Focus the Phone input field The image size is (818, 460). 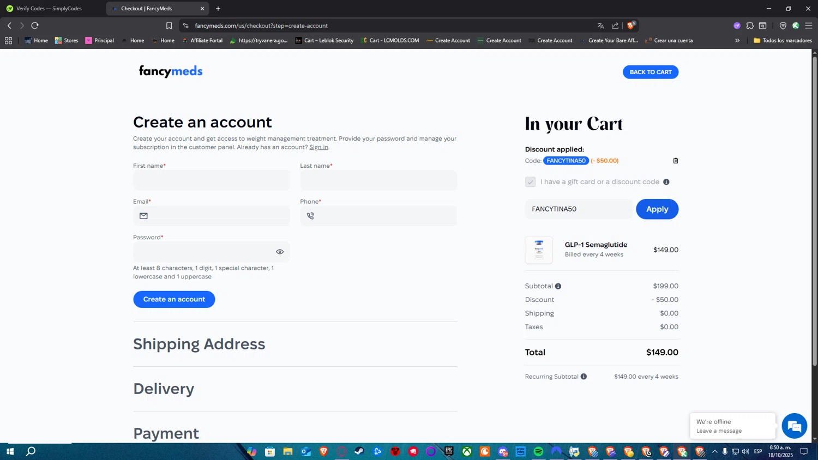click(378, 216)
